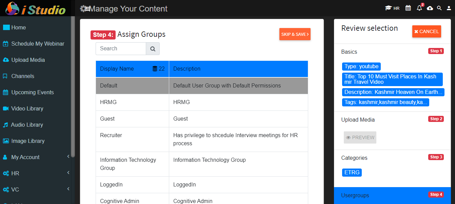This screenshot has width=455, height=204.
Task: Click the Upload Media cloud icon in sidebar
Action: pos(6,60)
